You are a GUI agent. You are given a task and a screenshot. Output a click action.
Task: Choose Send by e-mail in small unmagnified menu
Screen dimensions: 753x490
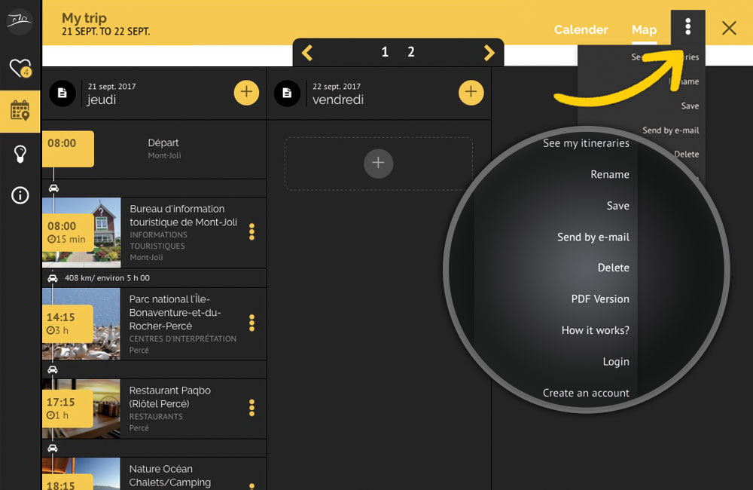(x=670, y=130)
